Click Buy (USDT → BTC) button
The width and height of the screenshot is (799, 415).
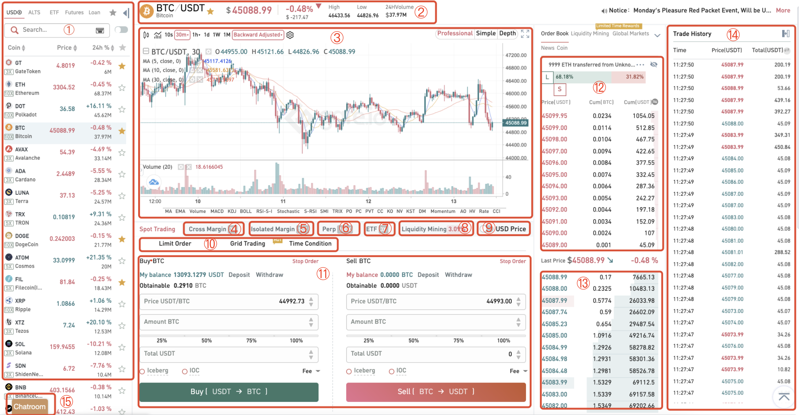(229, 392)
